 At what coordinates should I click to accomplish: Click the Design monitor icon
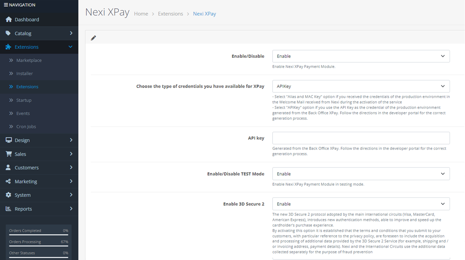(x=9, y=140)
